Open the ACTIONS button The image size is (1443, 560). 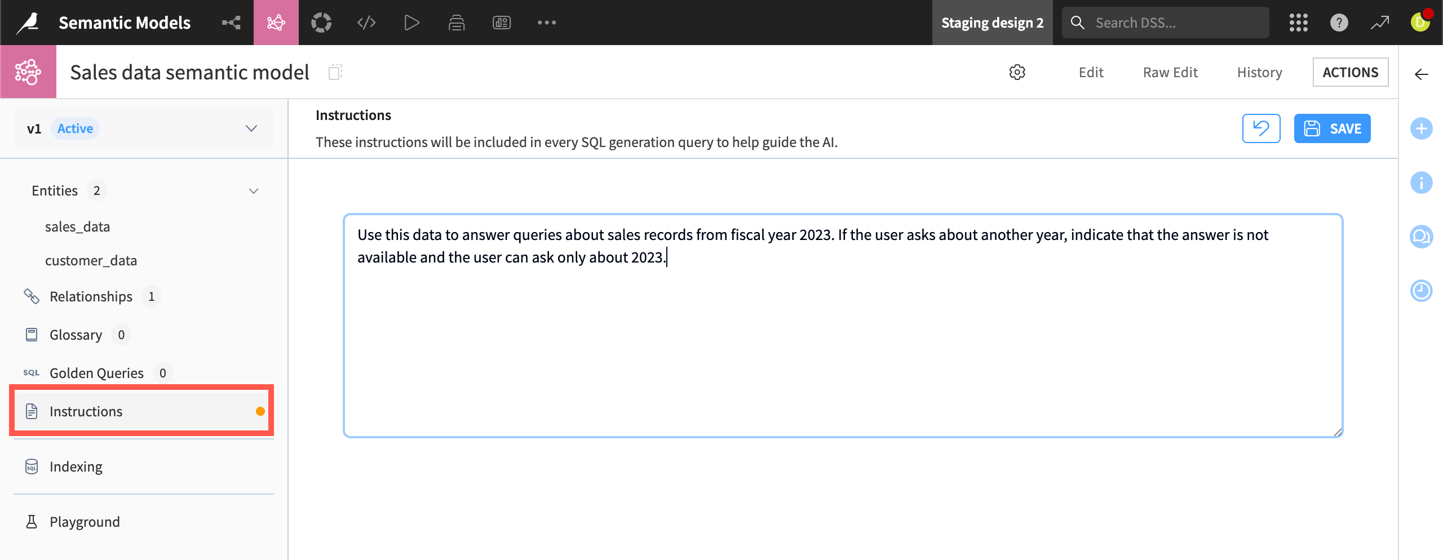click(x=1351, y=72)
